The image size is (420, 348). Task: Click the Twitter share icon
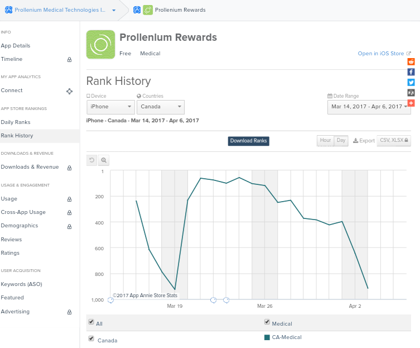point(411,82)
